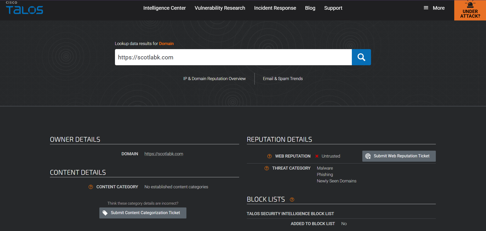Image resolution: width=486 pixels, height=231 pixels.
Task: Click the Block Lists help icon
Action: click(x=292, y=200)
